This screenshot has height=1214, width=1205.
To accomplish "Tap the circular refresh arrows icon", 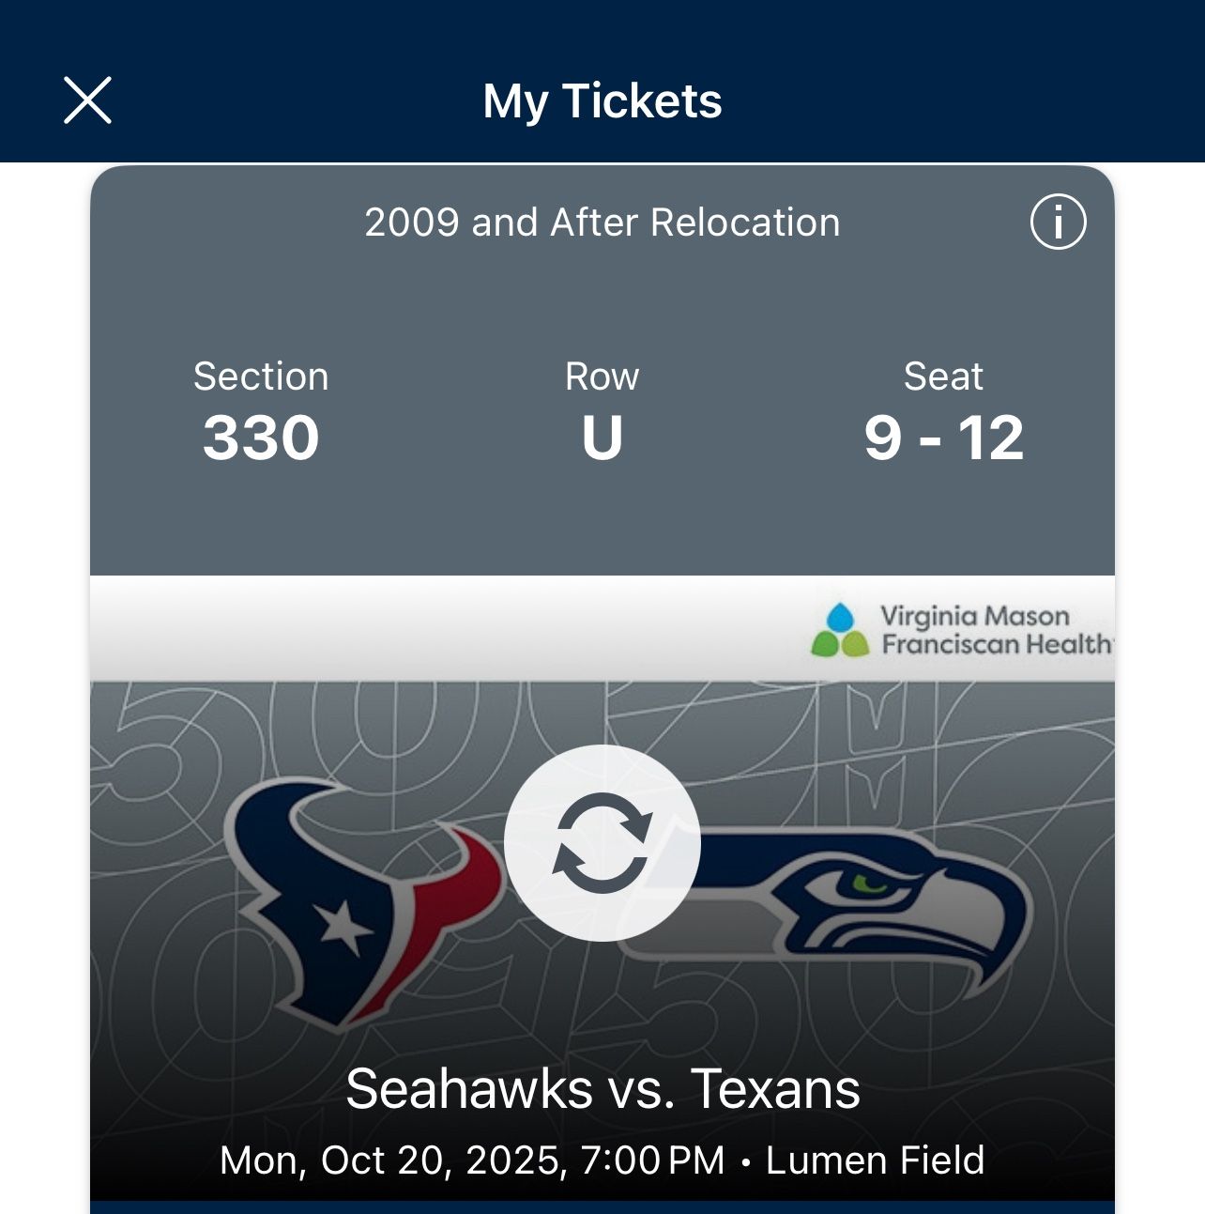I will click(602, 843).
